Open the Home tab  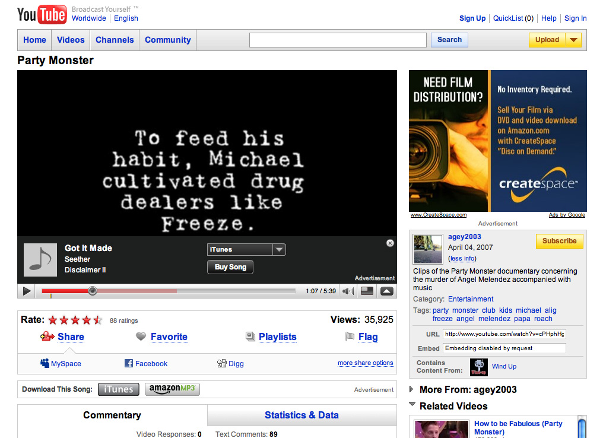coord(34,40)
